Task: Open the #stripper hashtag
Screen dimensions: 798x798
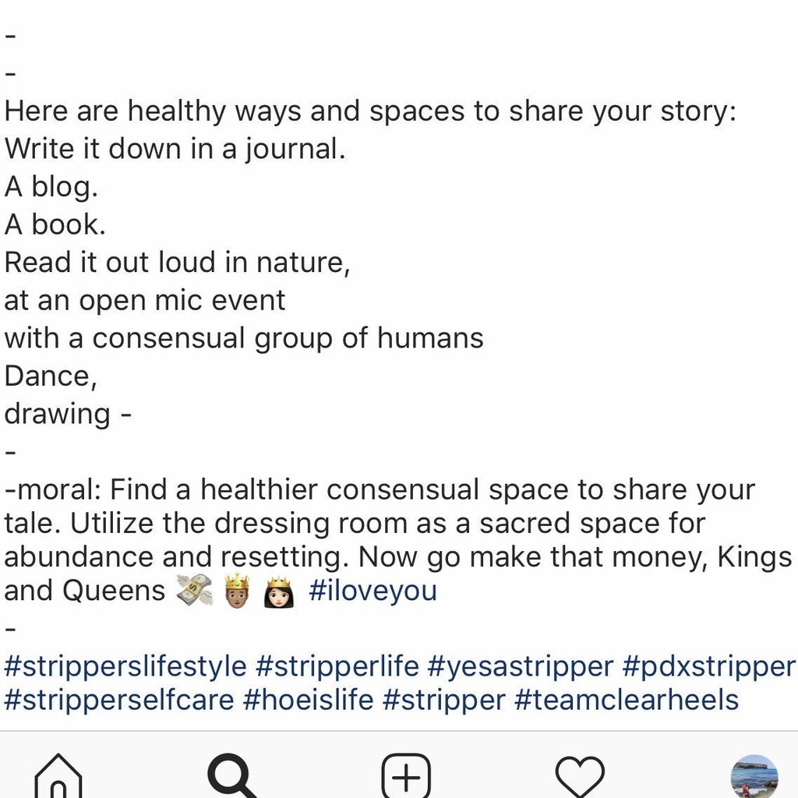Action: (x=443, y=700)
